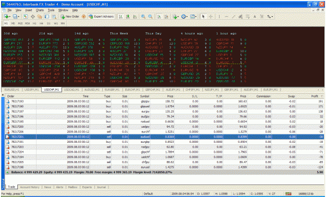This screenshot has width=326, height=197.
Task: Zoom in on the chart
Action: click(143, 17)
